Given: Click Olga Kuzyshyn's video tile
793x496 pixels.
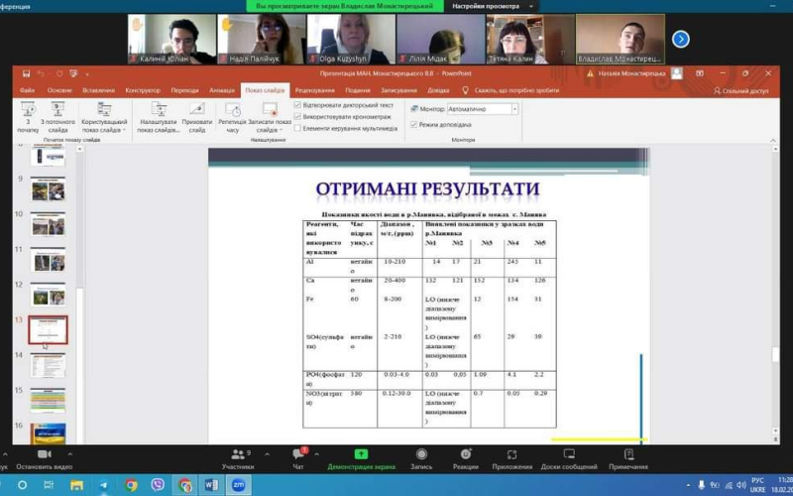Looking at the screenshot, I should tap(351, 39).
